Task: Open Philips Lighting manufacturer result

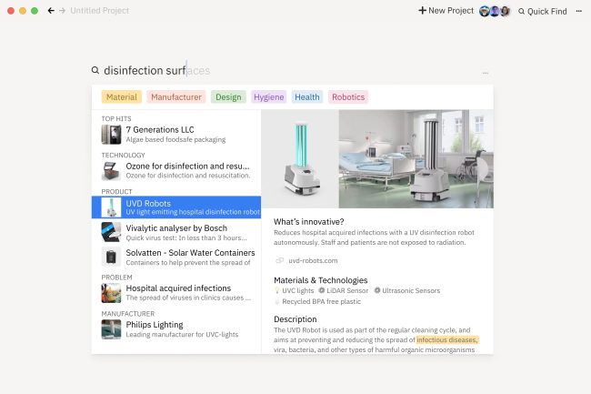Action: 176,329
